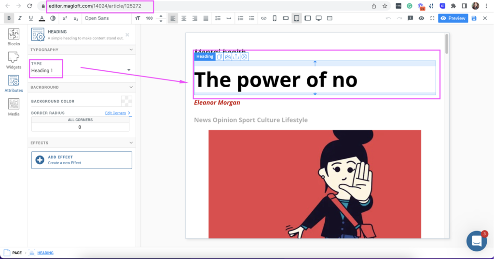Screen dimensions: 494x259
Task: Close the editor with X icon
Action: tap(485, 18)
